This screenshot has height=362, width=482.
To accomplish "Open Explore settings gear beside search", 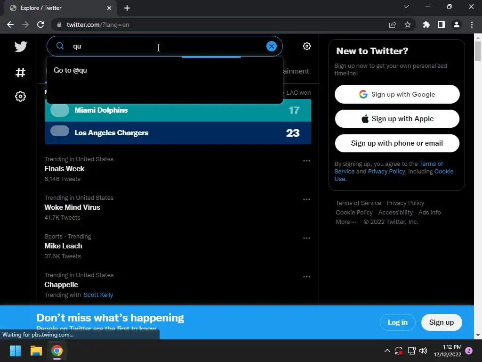I will (x=306, y=46).
